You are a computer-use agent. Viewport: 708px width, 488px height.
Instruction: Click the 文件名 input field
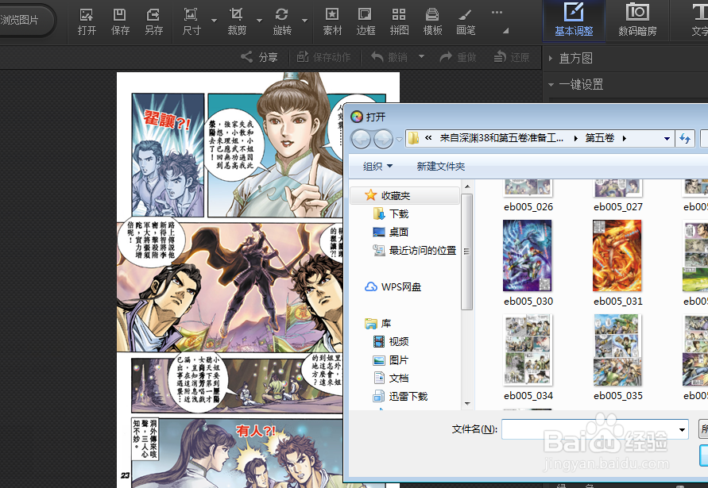(590, 429)
